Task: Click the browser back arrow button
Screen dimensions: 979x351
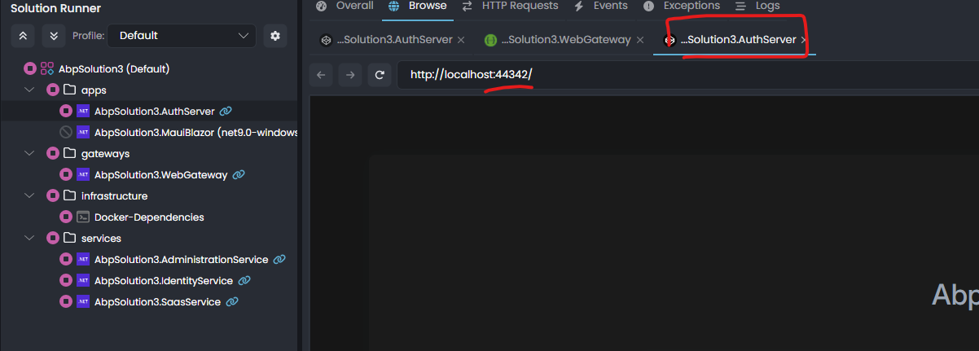Action: click(321, 75)
